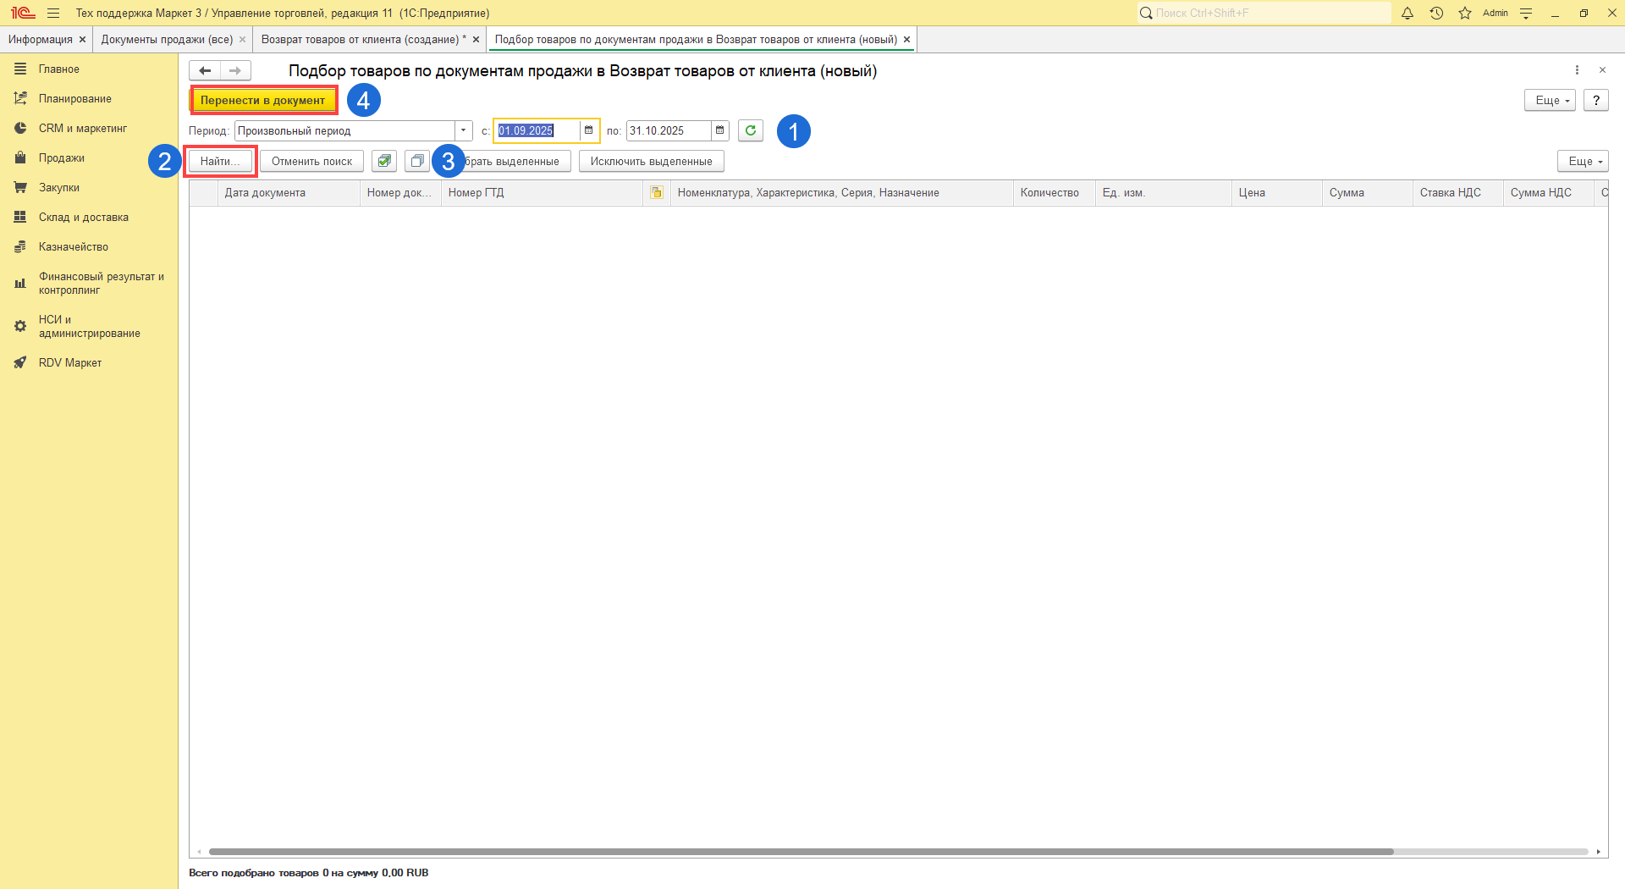The width and height of the screenshot is (1625, 889).
Task: Click the start date field 01.09.2025
Action: tap(537, 130)
